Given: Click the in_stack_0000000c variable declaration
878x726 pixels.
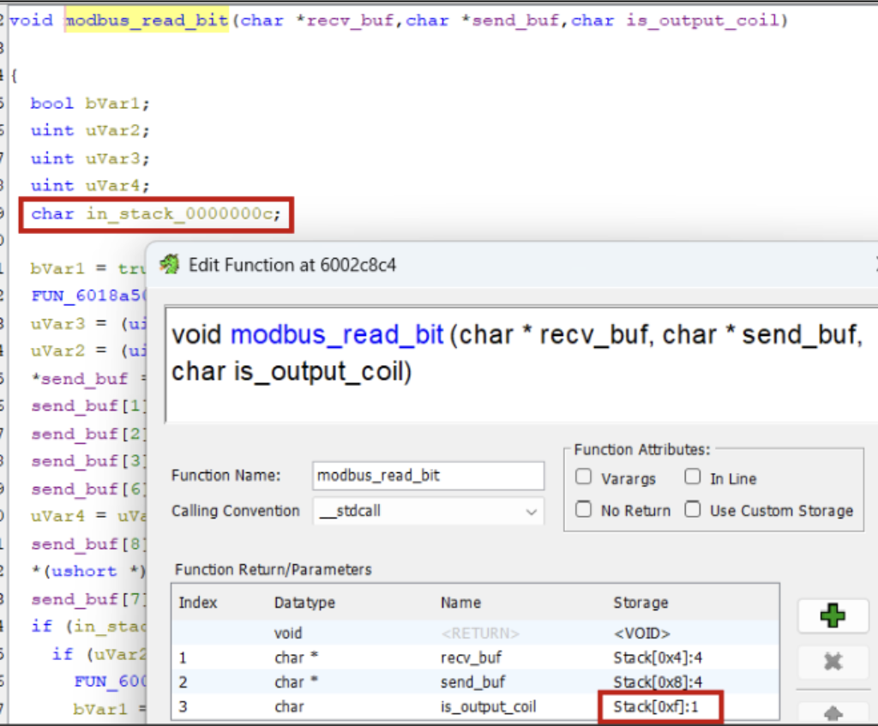Looking at the screenshot, I should 182,213.
